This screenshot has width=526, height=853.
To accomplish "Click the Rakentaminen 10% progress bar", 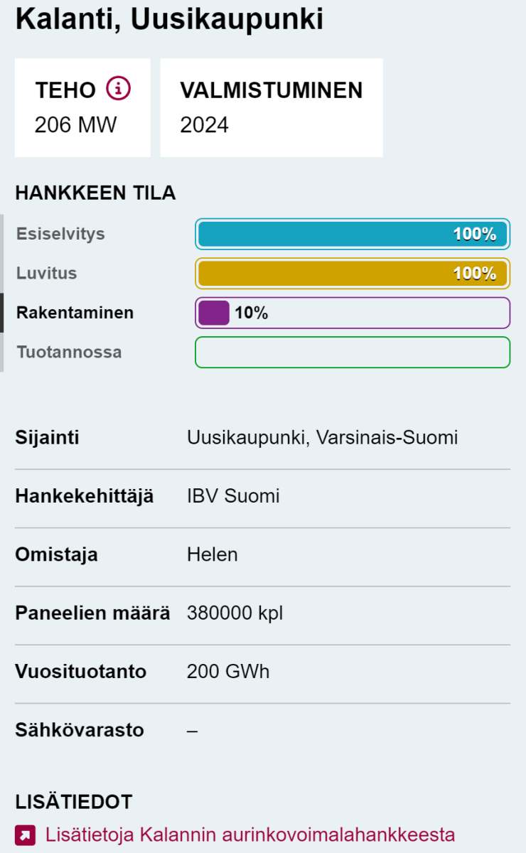I will 353,313.
